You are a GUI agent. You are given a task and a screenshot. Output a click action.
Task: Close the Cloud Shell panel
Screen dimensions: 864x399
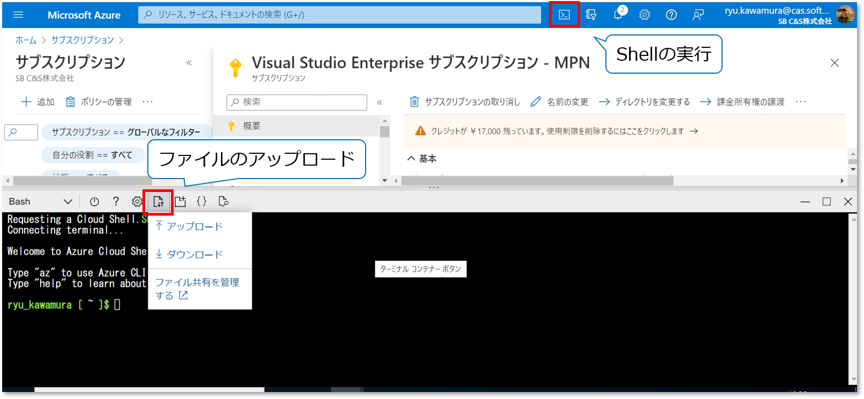pyautogui.click(x=848, y=202)
